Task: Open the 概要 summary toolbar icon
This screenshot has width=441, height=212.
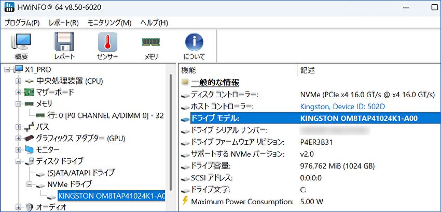Action: pos(21,42)
